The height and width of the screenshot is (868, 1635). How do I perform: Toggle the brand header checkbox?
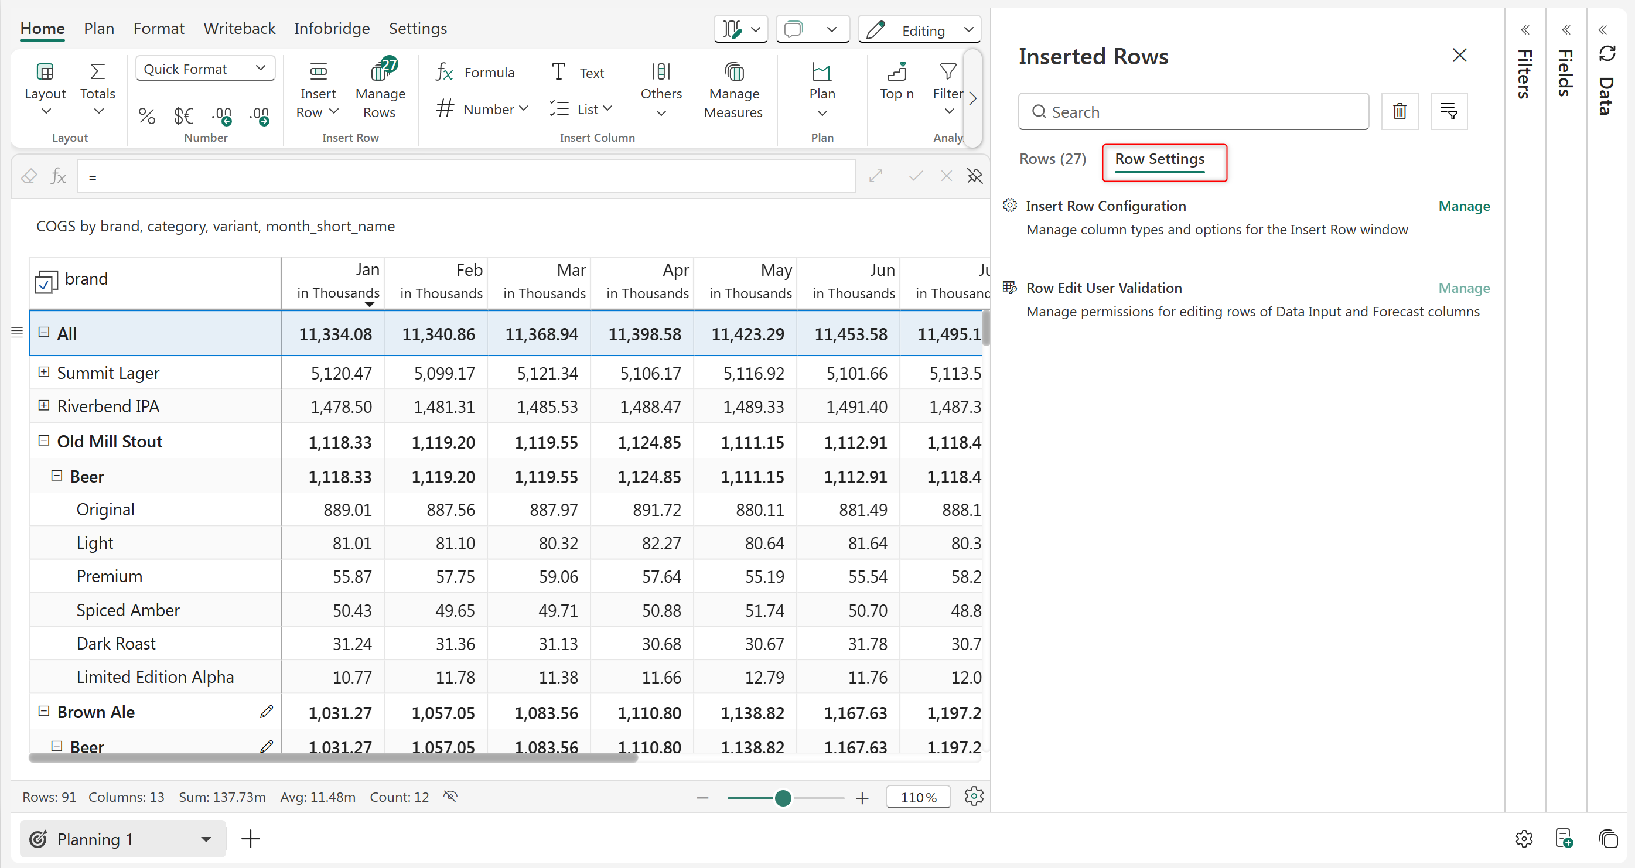tap(46, 282)
